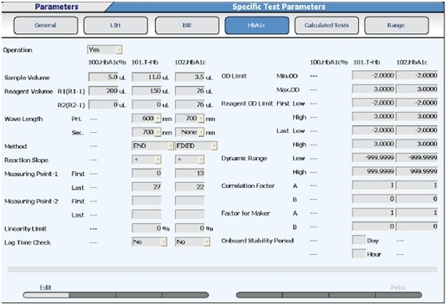Click the Specific Test Parameters title
This screenshot has width=447, height=305.
tap(279, 7)
